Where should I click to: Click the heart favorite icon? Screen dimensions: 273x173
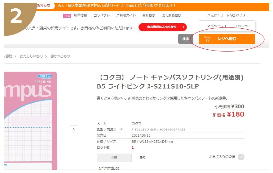click(241, 157)
